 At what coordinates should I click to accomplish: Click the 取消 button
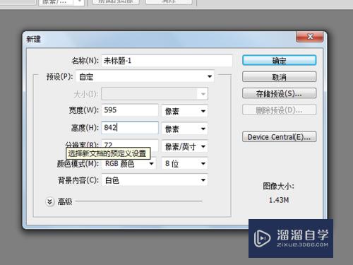click(279, 77)
